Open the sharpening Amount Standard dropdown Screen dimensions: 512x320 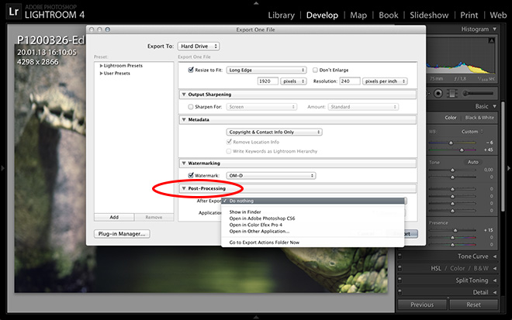click(x=363, y=107)
